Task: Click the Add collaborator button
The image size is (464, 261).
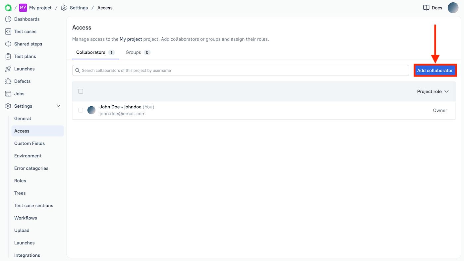Action: pos(435,70)
